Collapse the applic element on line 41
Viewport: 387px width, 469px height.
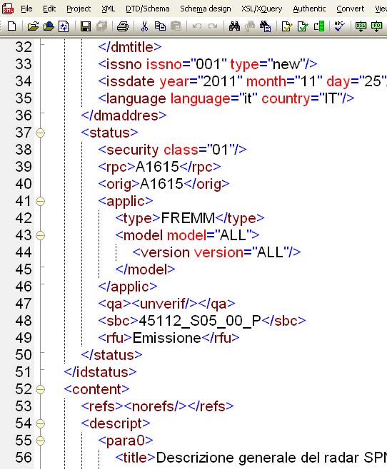click(40, 201)
